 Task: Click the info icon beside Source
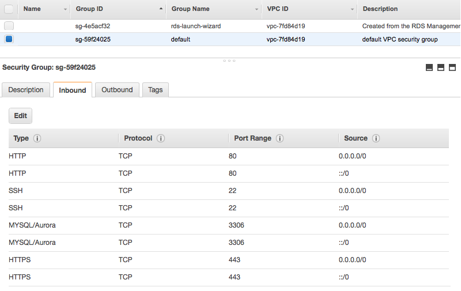coord(376,139)
